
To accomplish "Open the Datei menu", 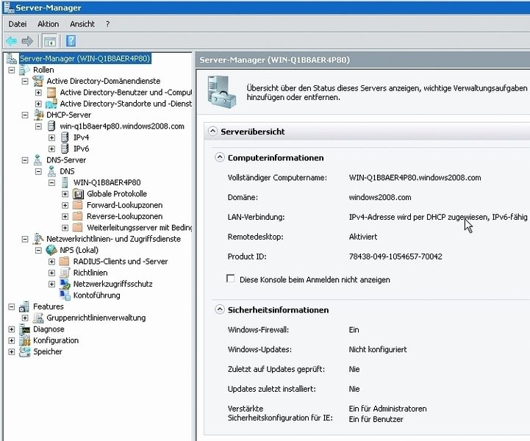I will 18,24.
